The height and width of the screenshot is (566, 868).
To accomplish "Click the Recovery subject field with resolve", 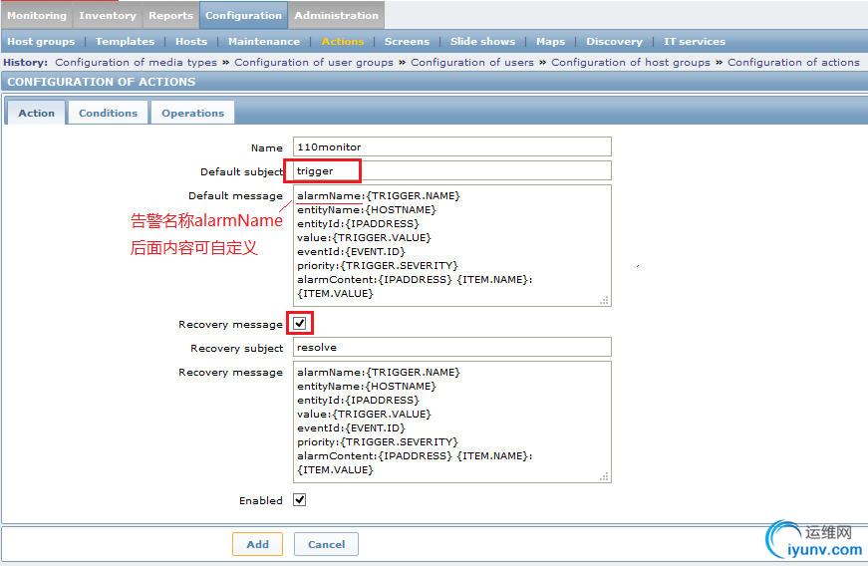I will pos(451,348).
